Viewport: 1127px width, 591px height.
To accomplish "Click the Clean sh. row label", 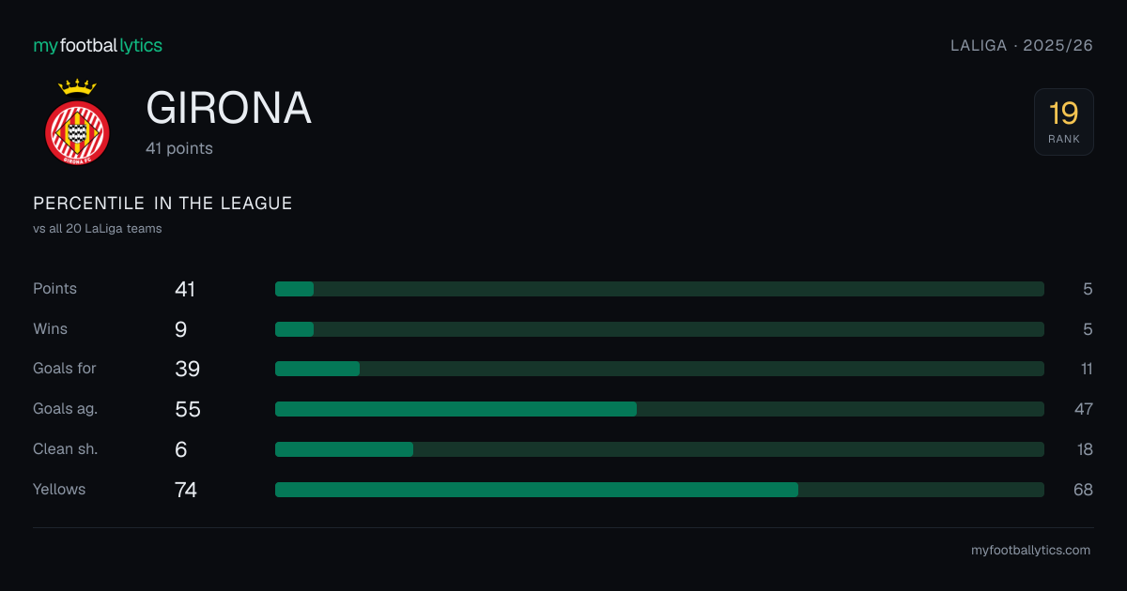I will coord(66,449).
